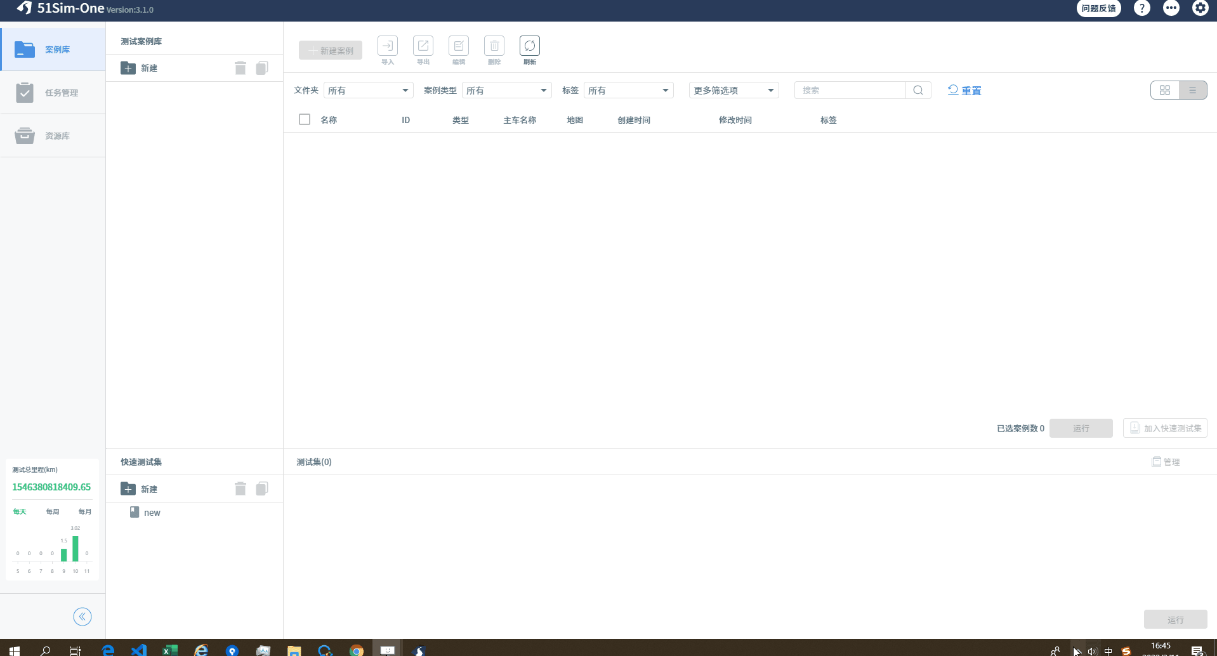The image size is (1217, 656).
Task: Tick the select-all checkbox beside 名称
Action: 305,119
